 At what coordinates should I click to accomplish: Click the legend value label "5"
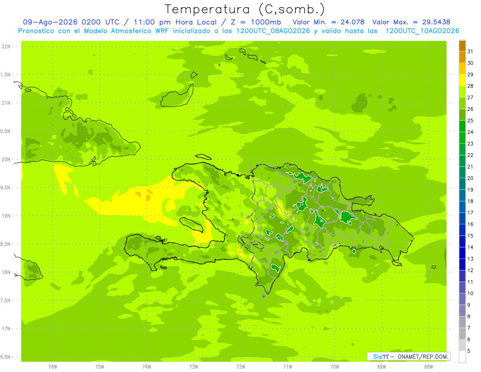point(469,351)
